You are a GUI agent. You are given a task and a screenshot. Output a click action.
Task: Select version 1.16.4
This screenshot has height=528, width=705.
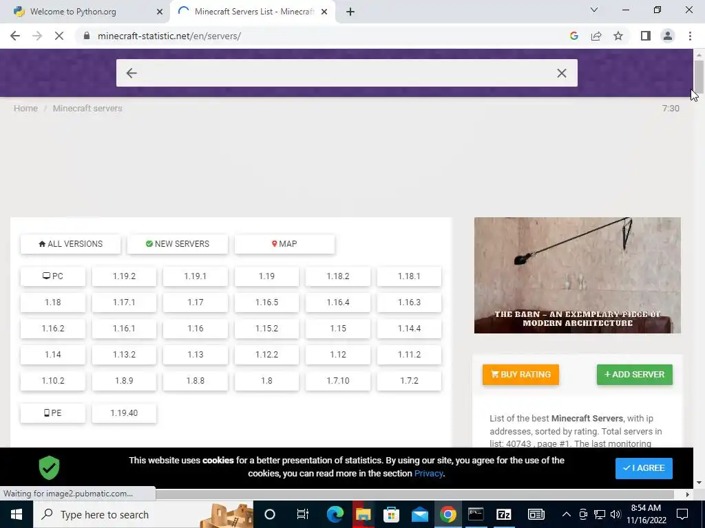point(338,302)
